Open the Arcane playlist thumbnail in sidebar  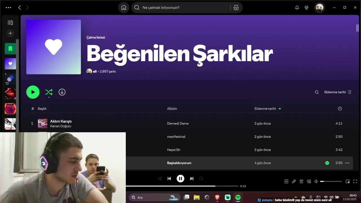(10, 94)
